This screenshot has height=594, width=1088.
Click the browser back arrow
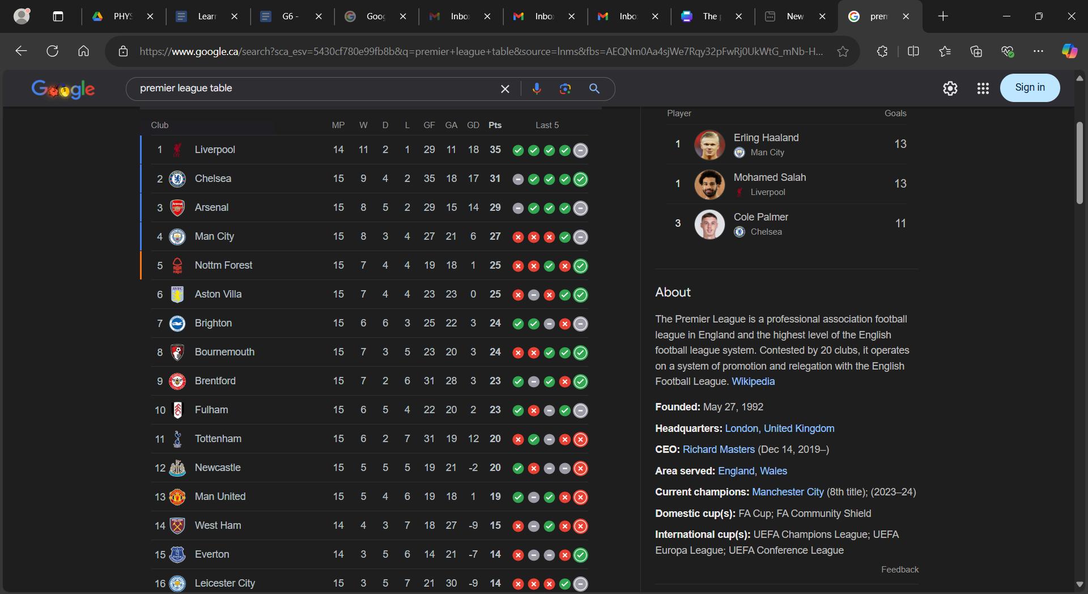pos(21,51)
